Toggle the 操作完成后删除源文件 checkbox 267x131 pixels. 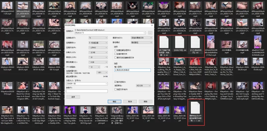115,58
